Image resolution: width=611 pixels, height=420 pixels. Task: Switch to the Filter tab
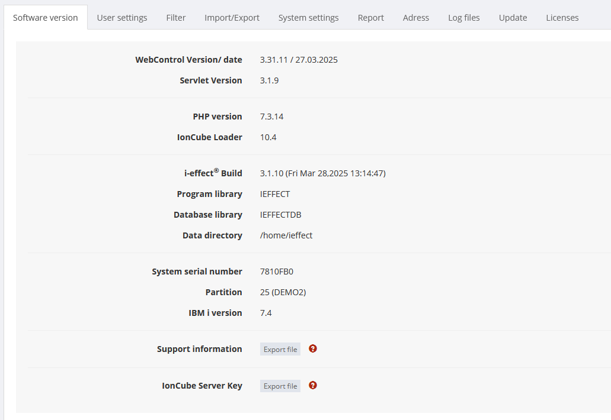click(176, 18)
